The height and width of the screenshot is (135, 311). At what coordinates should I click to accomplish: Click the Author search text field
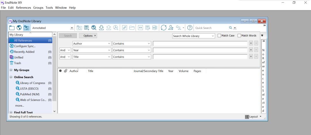click(x=200, y=43)
